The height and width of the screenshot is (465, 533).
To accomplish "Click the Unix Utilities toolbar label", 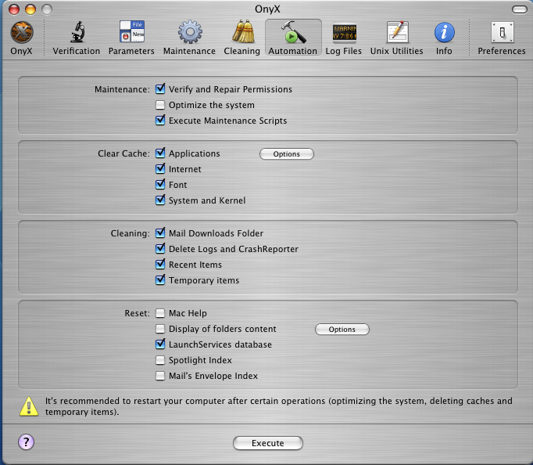I will [x=397, y=51].
